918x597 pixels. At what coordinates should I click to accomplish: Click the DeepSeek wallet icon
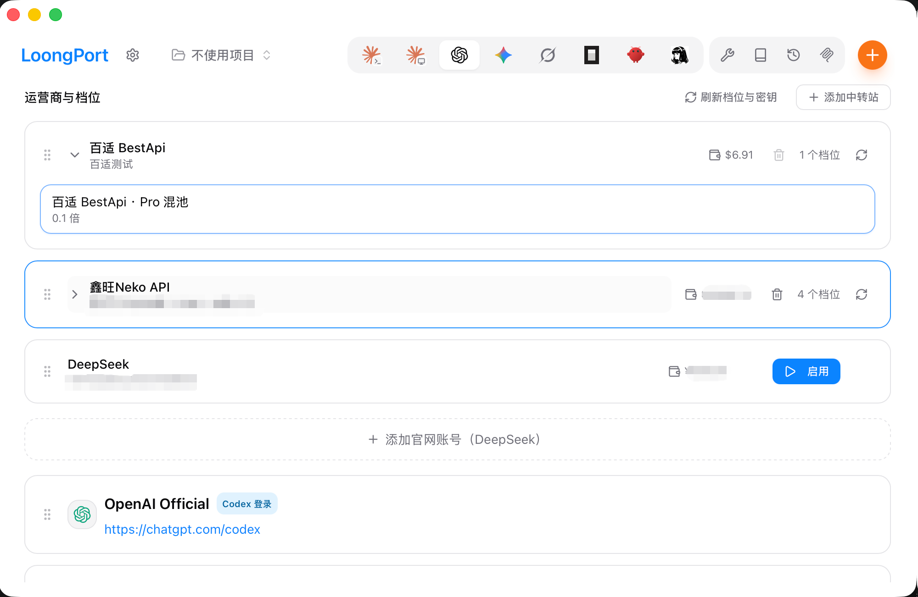[x=674, y=371]
